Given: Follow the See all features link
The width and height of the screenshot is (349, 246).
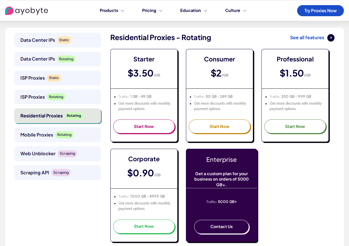Looking at the screenshot, I should coord(307,38).
